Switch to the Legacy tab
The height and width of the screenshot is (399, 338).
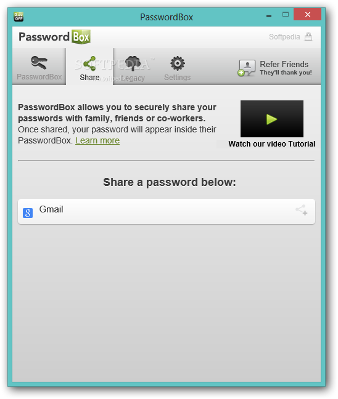pos(133,67)
